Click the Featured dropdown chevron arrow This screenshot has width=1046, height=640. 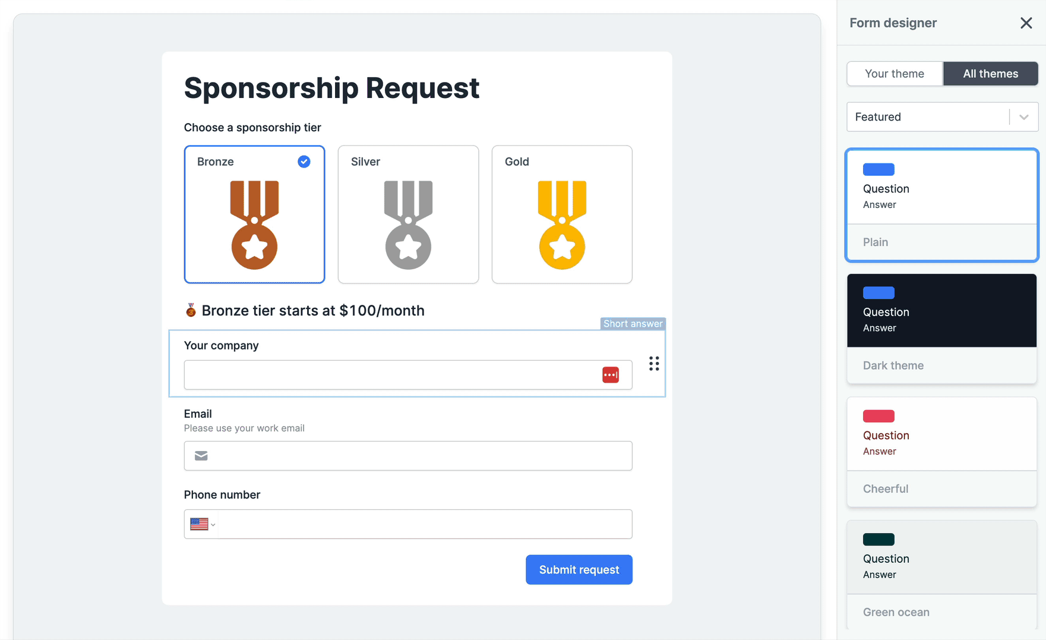[x=1024, y=117]
